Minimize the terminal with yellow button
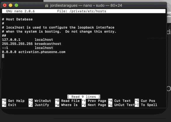The height and width of the screenshot is (122, 171). [x=11, y=5]
